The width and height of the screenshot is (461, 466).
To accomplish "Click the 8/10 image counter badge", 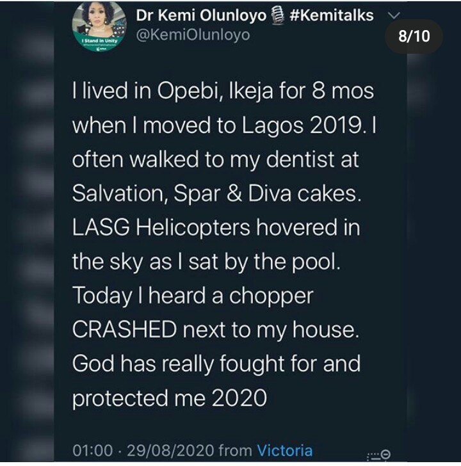I will (x=414, y=36).
